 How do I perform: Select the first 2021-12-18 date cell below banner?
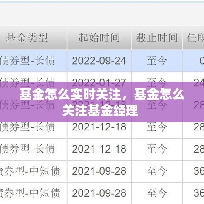(99, 127)
